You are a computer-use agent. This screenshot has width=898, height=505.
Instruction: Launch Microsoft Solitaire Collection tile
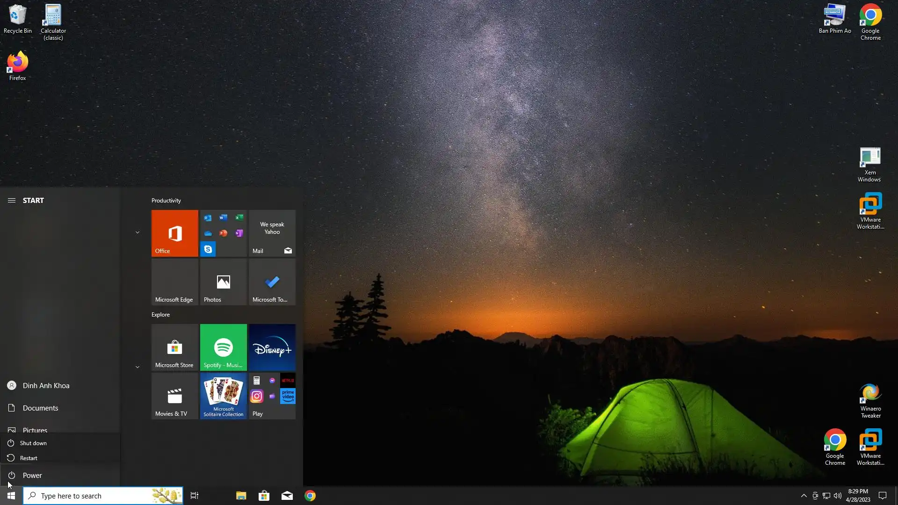point(223,396)
